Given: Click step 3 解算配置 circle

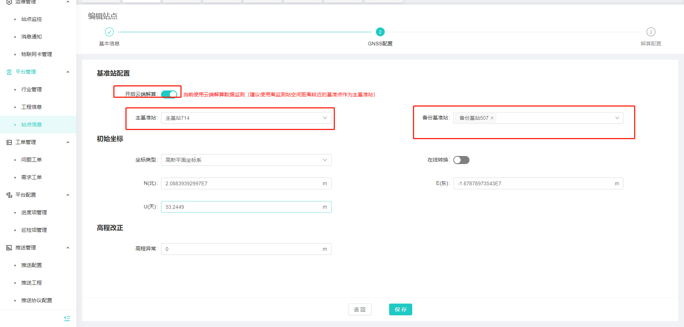Looking at the screenshot, I should (651, 32).
